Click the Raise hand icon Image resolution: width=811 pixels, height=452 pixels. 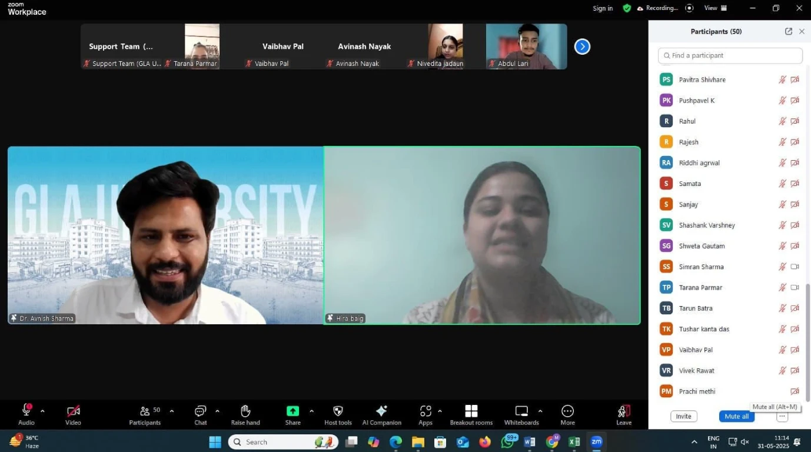[245, 411]
